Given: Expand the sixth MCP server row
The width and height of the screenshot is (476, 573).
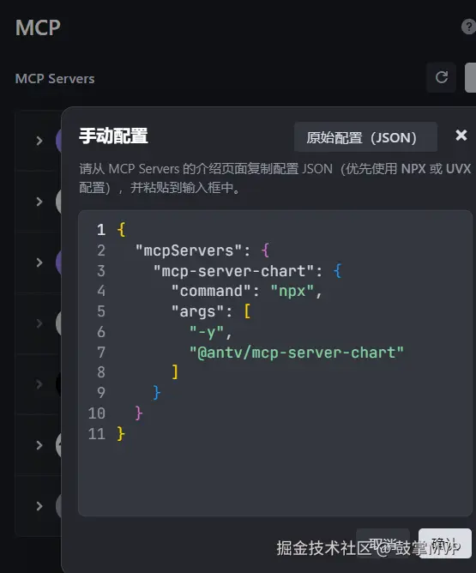Looking at the screenshot, I should click(x=39, y=445).
